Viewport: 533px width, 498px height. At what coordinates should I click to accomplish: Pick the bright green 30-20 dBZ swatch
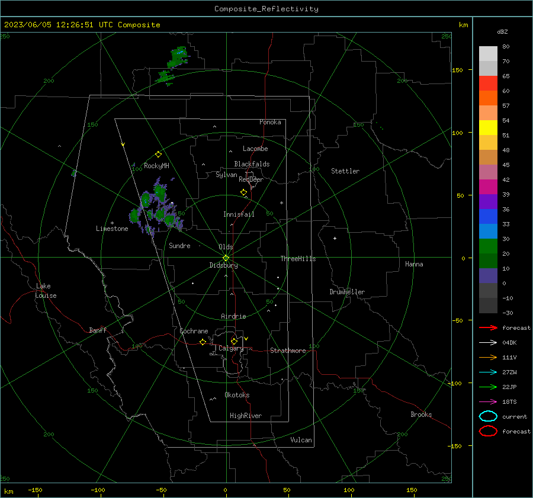click(x=488, y=246)
